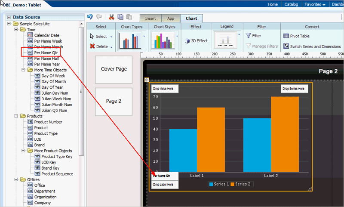
Task: Select the Page 2 thumbnail
Action: tap(114, 102)
